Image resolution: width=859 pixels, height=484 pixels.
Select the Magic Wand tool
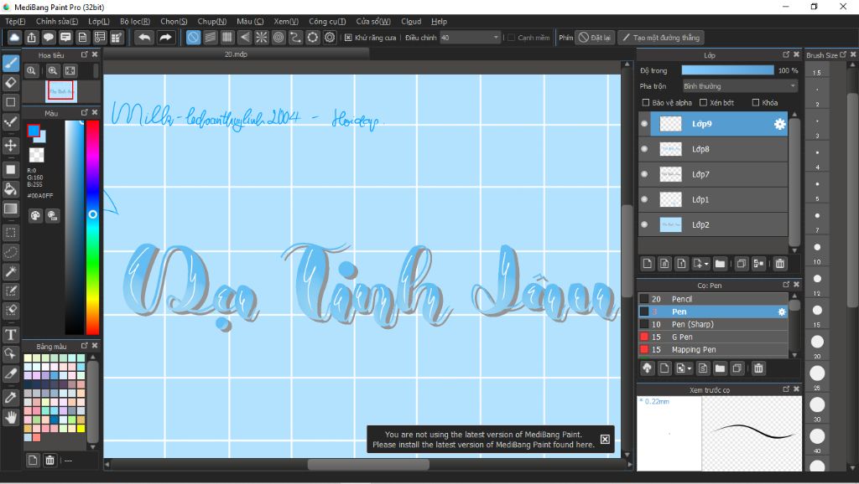pos(10,272)
